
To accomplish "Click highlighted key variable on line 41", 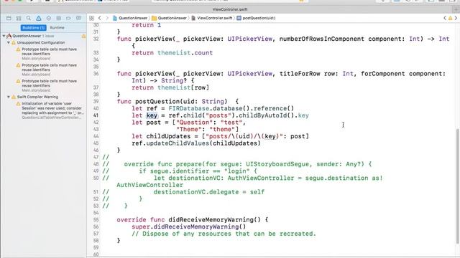I will point(152,115).
